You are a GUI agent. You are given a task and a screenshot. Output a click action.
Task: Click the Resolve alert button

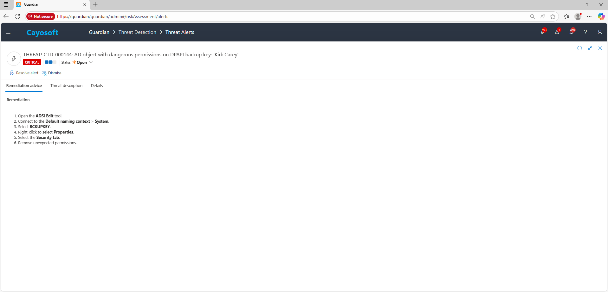coord(24,73)
